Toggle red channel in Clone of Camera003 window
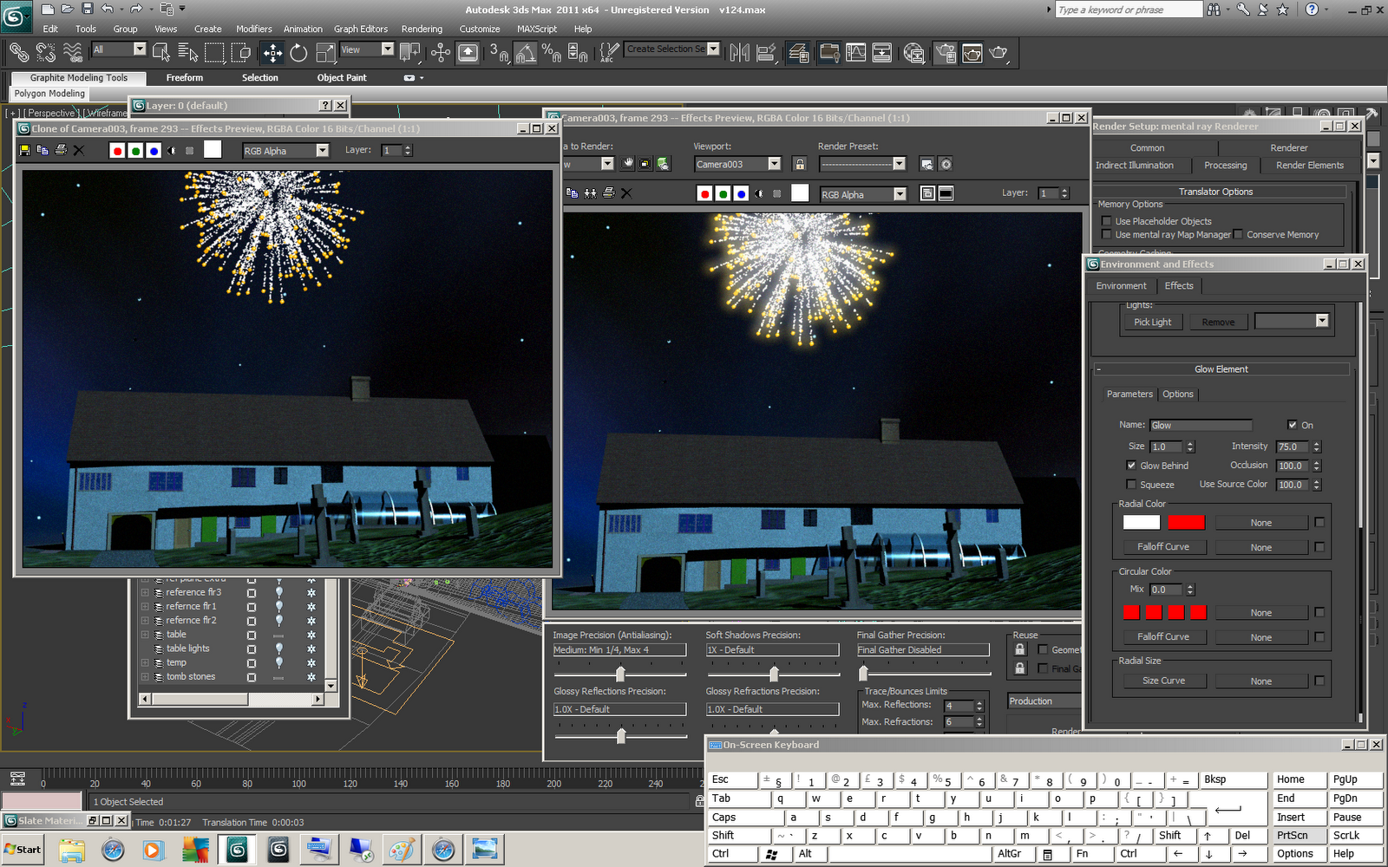1388x867 pixels. tap(117, 151)
